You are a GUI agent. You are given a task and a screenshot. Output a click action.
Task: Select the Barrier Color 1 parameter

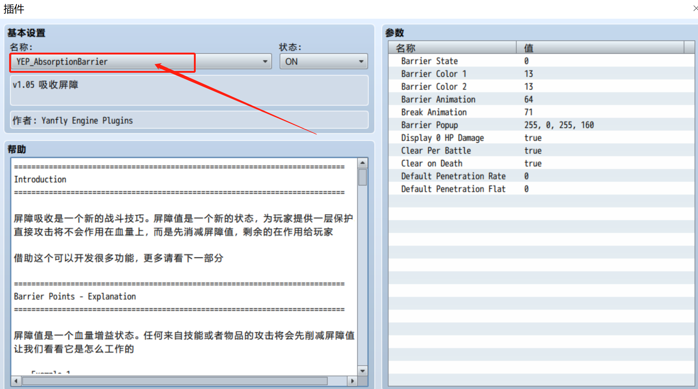[541, 73]
